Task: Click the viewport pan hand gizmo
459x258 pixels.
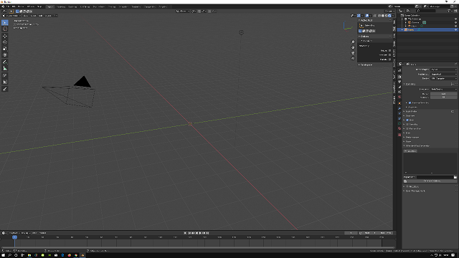Action: [x=353, y=47]
